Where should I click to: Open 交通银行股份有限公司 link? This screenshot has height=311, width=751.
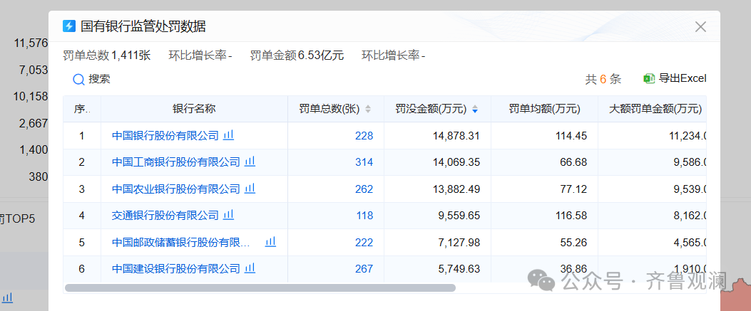pos(165,215)
